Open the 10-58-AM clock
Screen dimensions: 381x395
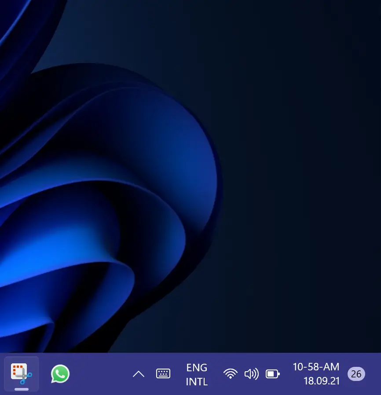coord(316,367)
